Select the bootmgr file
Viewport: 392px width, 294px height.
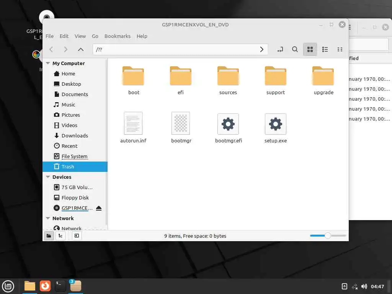click(x=181, y=127)
